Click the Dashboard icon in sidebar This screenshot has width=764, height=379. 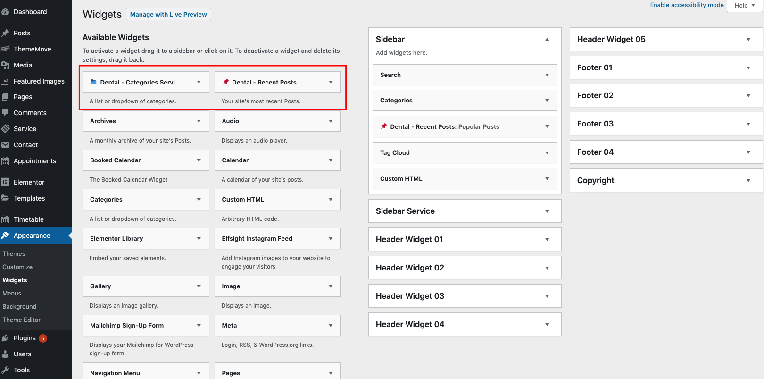coord(5,12)
